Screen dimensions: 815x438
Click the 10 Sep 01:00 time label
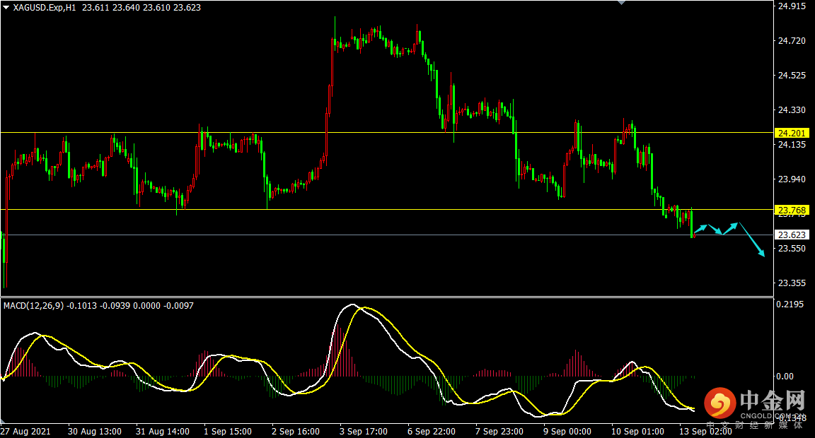coord(637,431)
